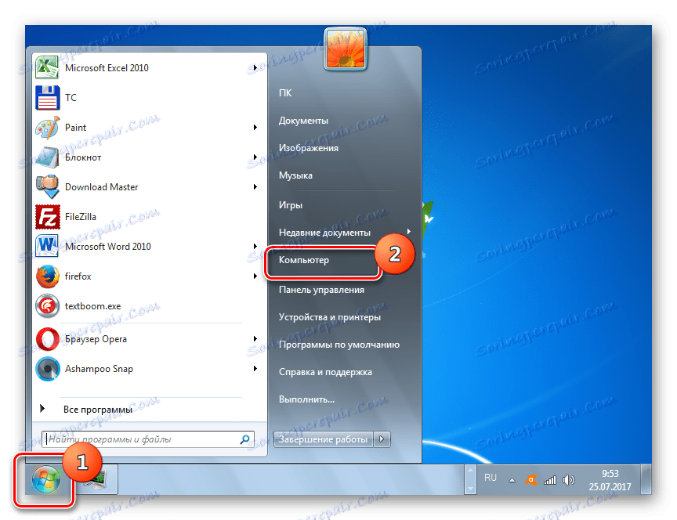The width and height of the screenshot is (677, 520).
Task: Open Программы по умолчанию
Action: 339,345
